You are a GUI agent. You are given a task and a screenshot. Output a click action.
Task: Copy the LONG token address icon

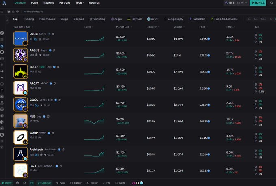click(x=53, y=34)
